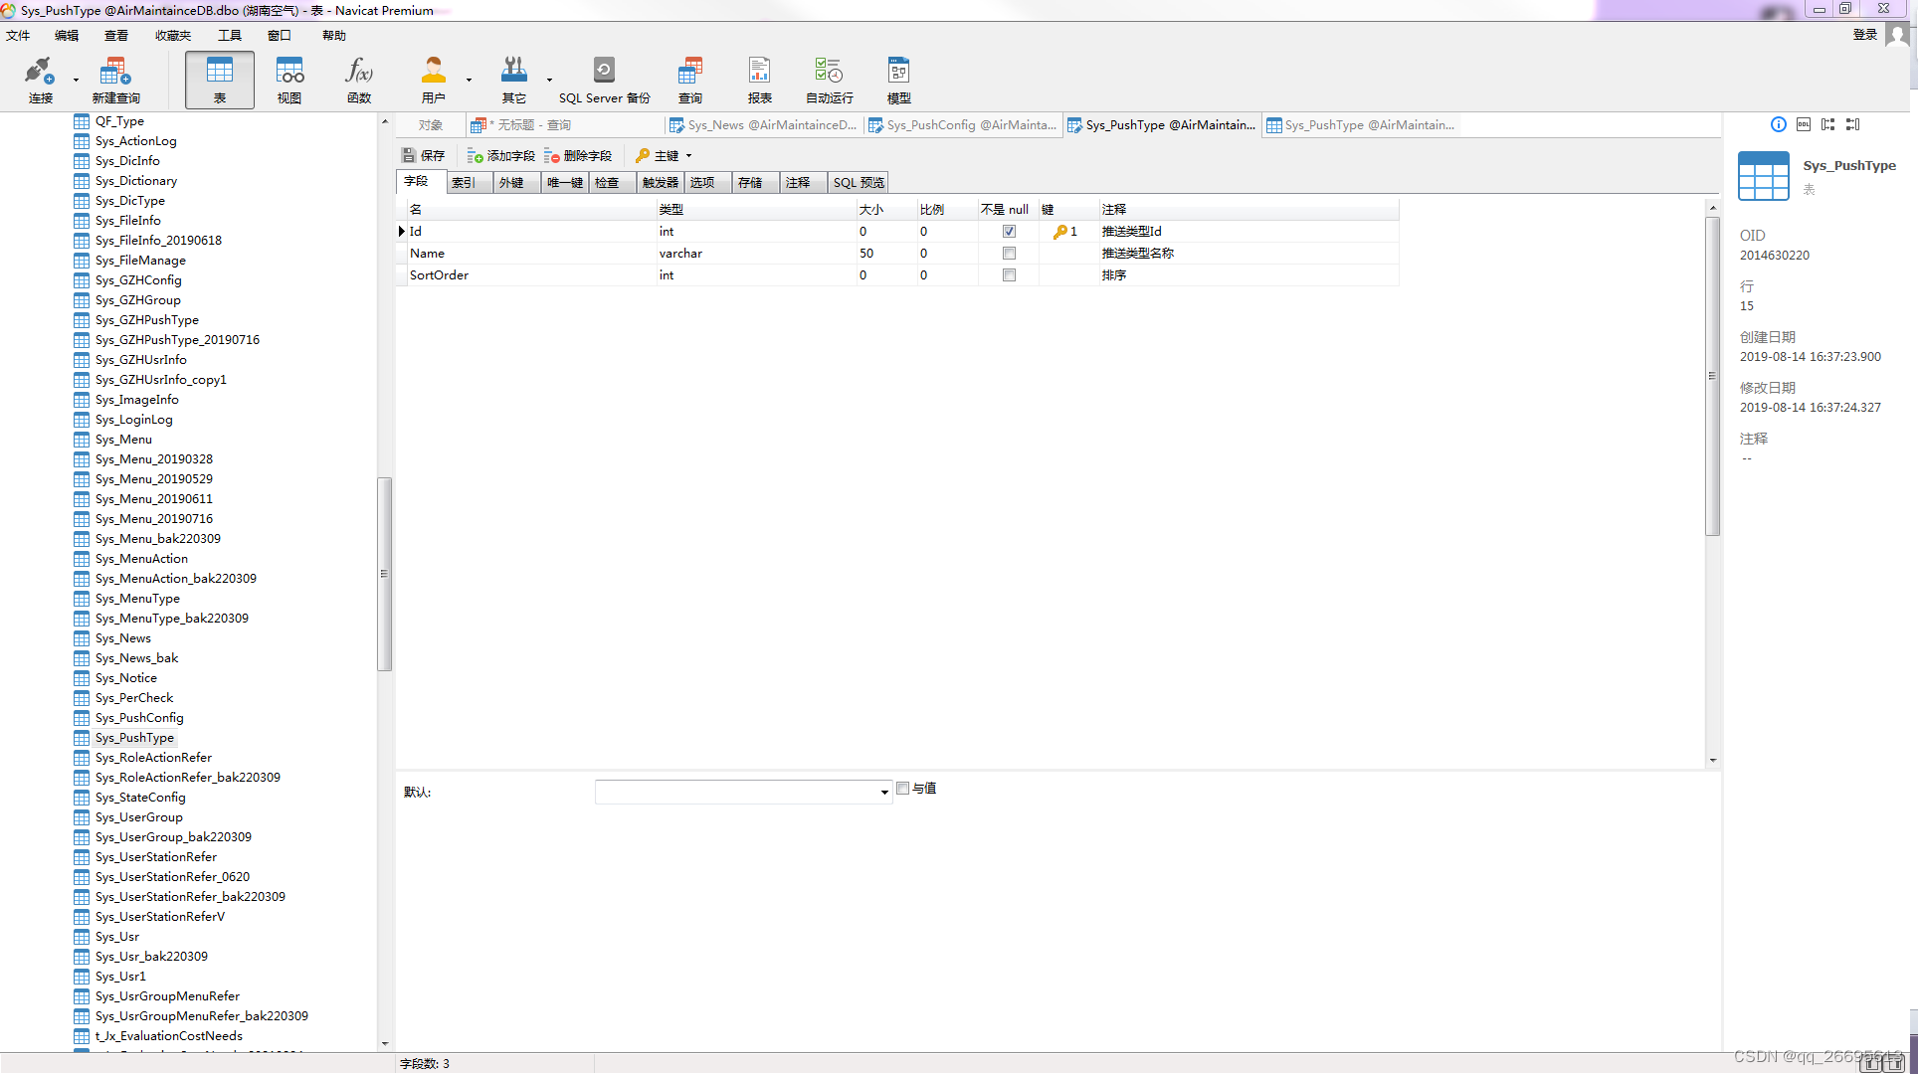Image resolution: width=1918 pixels, height=1074 pixels.
Task: Click the Add Field (添加字段) button
Action: click(501, 156)
